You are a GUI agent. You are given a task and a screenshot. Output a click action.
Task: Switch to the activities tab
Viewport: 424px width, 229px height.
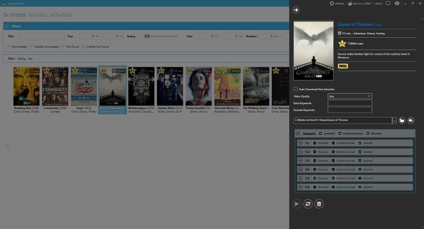(61, 14)
